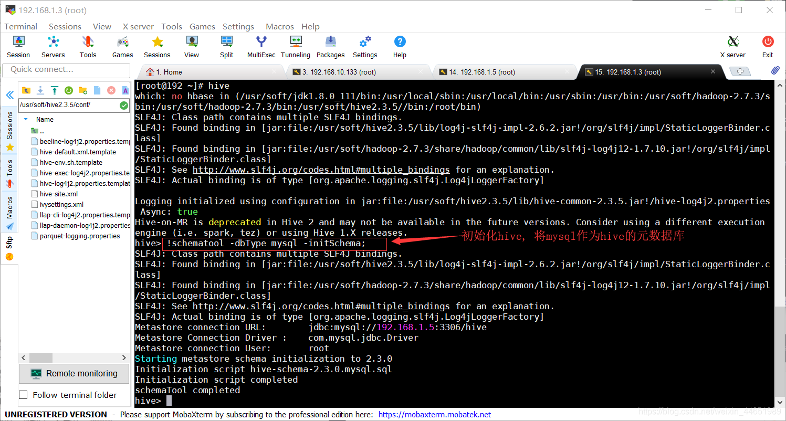Click the Split toolbar button
786x421 pixels.
227,47
